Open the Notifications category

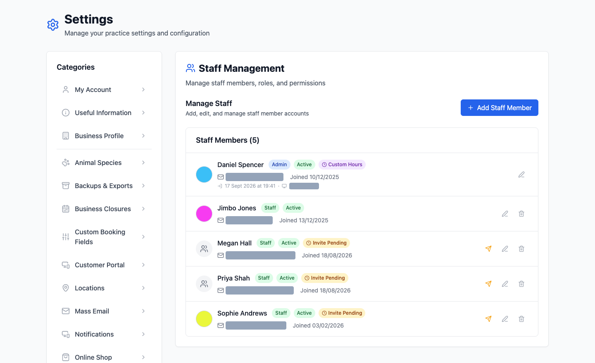pyautogui.click(x=104, y=334)
